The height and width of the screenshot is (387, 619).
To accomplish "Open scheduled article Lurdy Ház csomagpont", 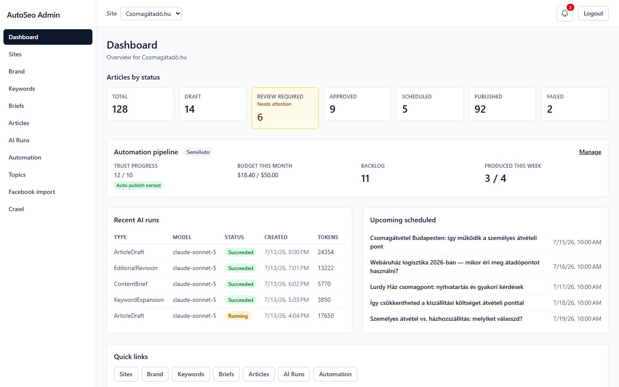I will click(447, 287).
